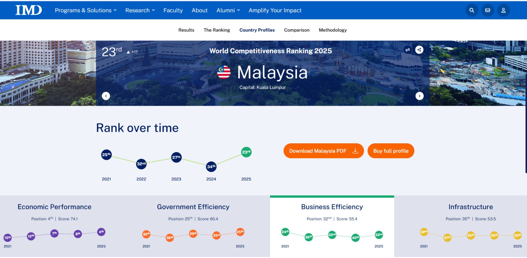Click Download Malaysia PDF button
Image resolution: width=527 pixels, height=258 pixels.
tap(323, 151)
